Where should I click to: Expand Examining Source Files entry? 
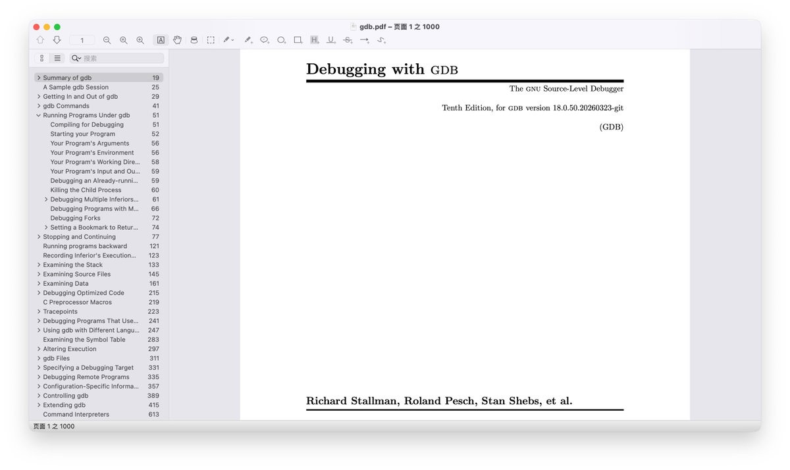click(39, 274)
